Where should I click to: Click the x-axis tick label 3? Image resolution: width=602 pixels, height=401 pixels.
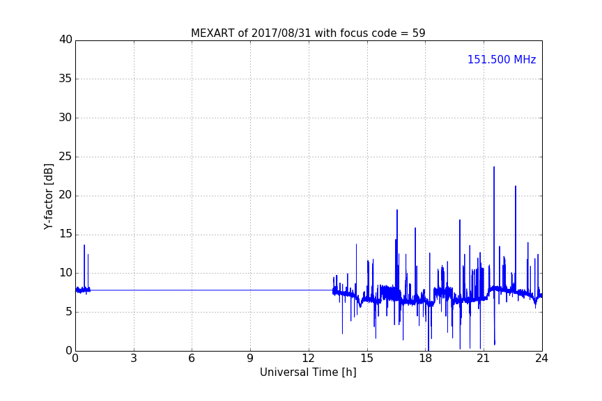coord(134,359)
